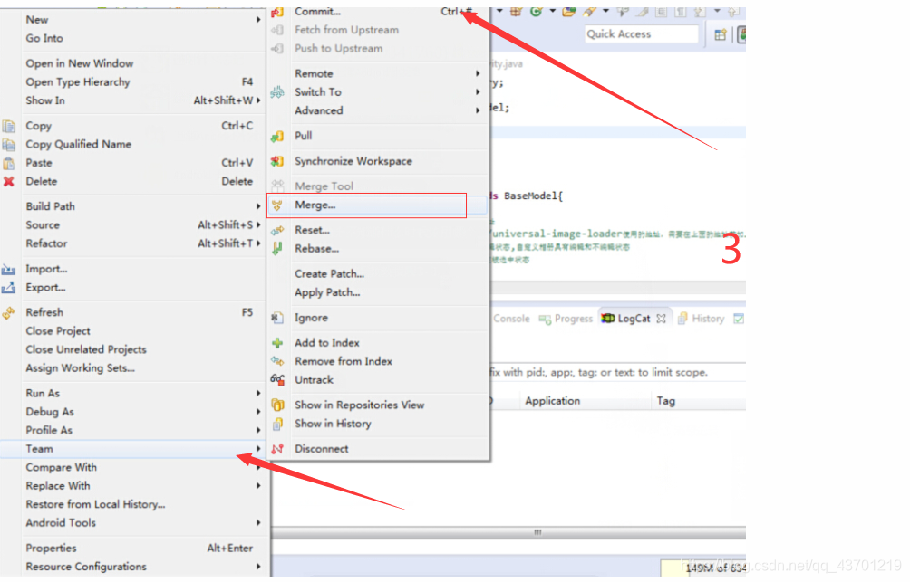Close the LogCat tab
The height and width of the screenshot is (582, 910).
pyautogui.click(x=661, y=319)
